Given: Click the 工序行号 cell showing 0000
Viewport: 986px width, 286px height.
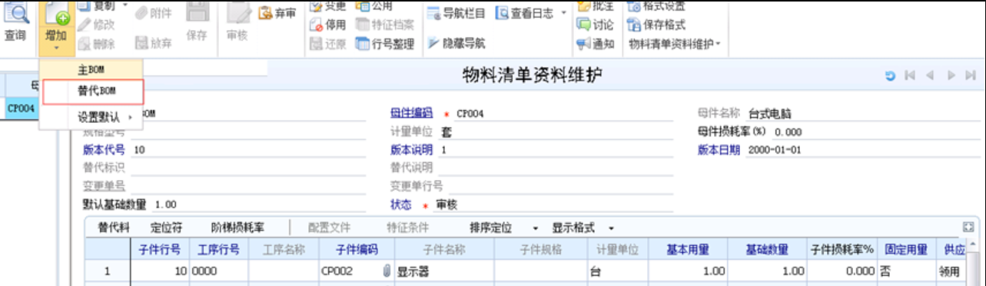Looking at the screenshot, I should (218, 271).
